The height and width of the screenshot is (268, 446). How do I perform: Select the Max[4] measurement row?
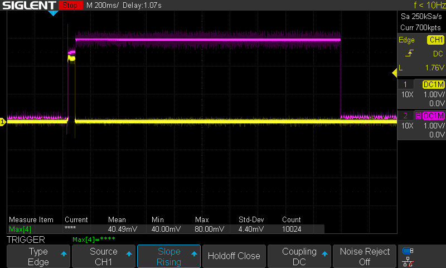pos(166,229)
